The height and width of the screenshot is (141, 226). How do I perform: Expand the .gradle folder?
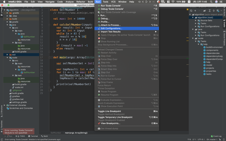pyautogui.click(x=7, y=13)
